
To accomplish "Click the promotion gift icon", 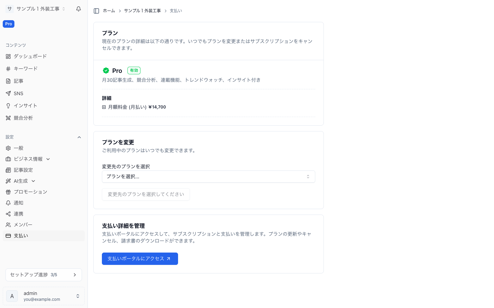I will pyautogui.click(x=8, y=192).
